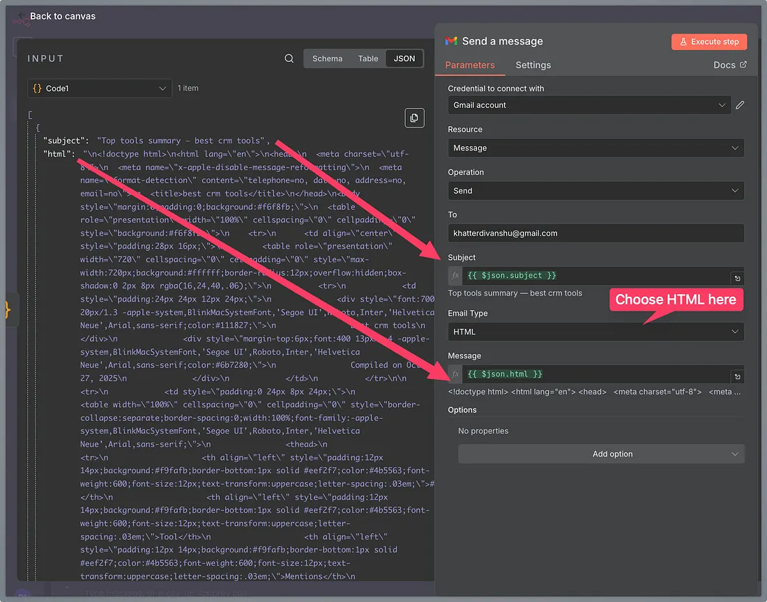Image resolution: width=767 pixels, height=602 pixels.
Task: Click the fx icon beside the Message field
Action: [x=455, y=374]
